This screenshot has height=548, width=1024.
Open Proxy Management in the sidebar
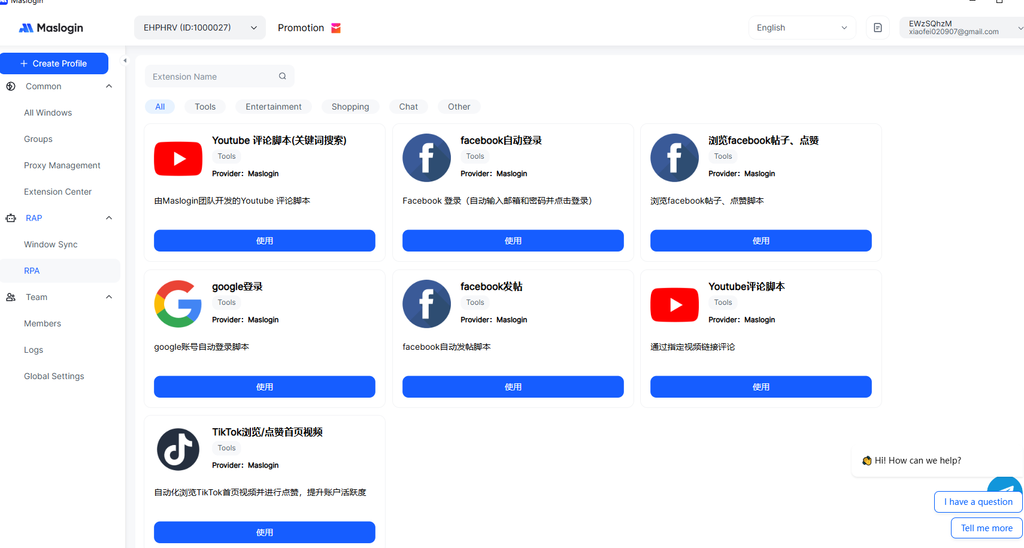(62, 165)
